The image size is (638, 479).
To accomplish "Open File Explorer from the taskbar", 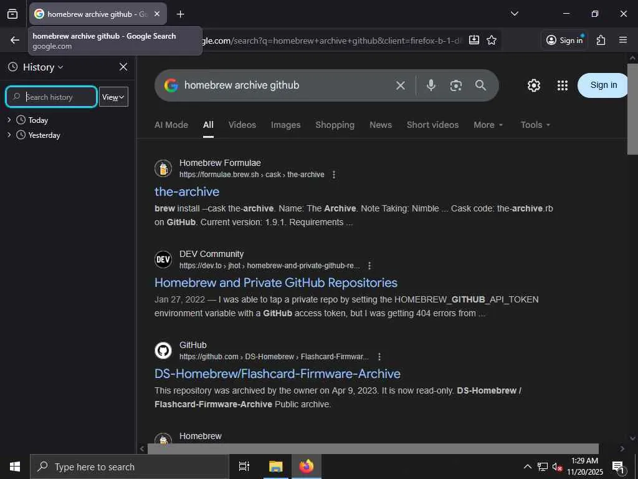I will coord(275,467).
